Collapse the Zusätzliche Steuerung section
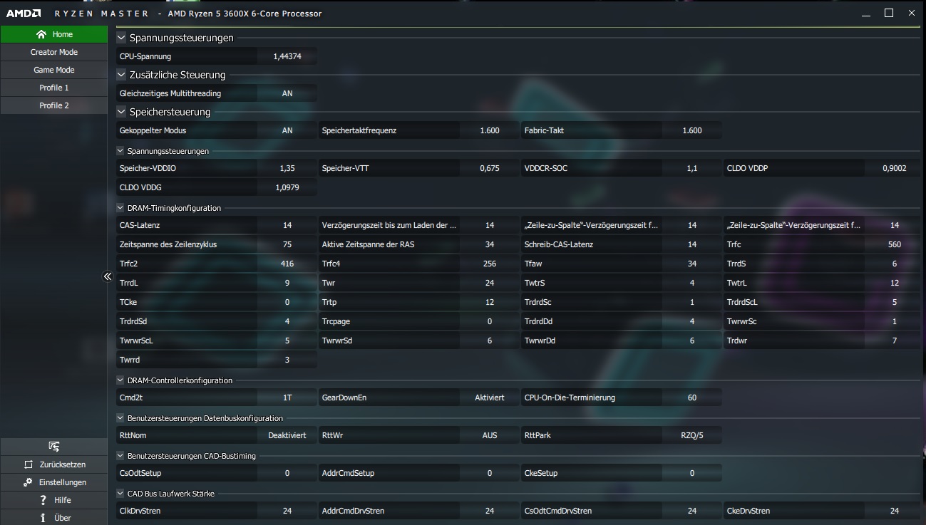The height and width of the screenshot is (525, 926). click(x=121, y=75)
